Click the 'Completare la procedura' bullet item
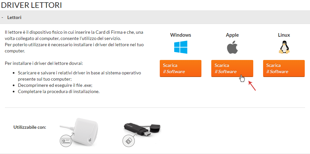 [x=59, y=92]
